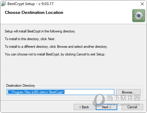This screenshot has height=113, width=147.
Task: Click the installer icon in the title bar
Action: pyautogui.click(x=4, y=4)
